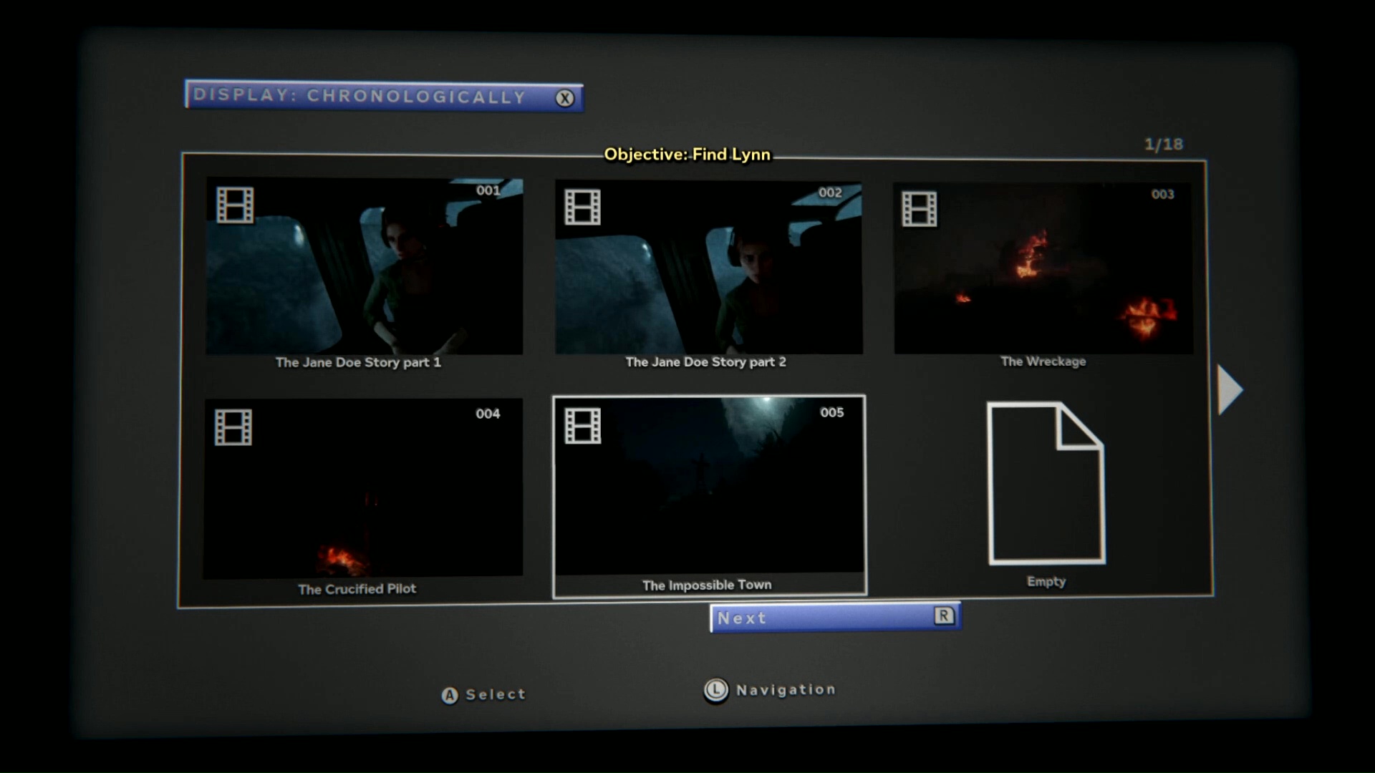Click the Objective: Find Lynn text

(x=687, y=155)
